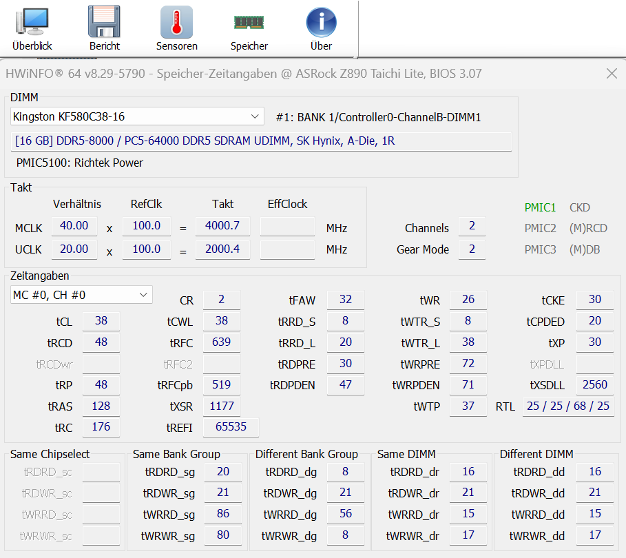Click the MCLK RefClk value 100.0
Viewport: 626px width, 558px height.
click(147, 226)
